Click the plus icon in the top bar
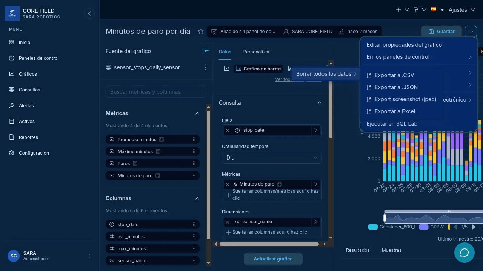 (398, 10)
